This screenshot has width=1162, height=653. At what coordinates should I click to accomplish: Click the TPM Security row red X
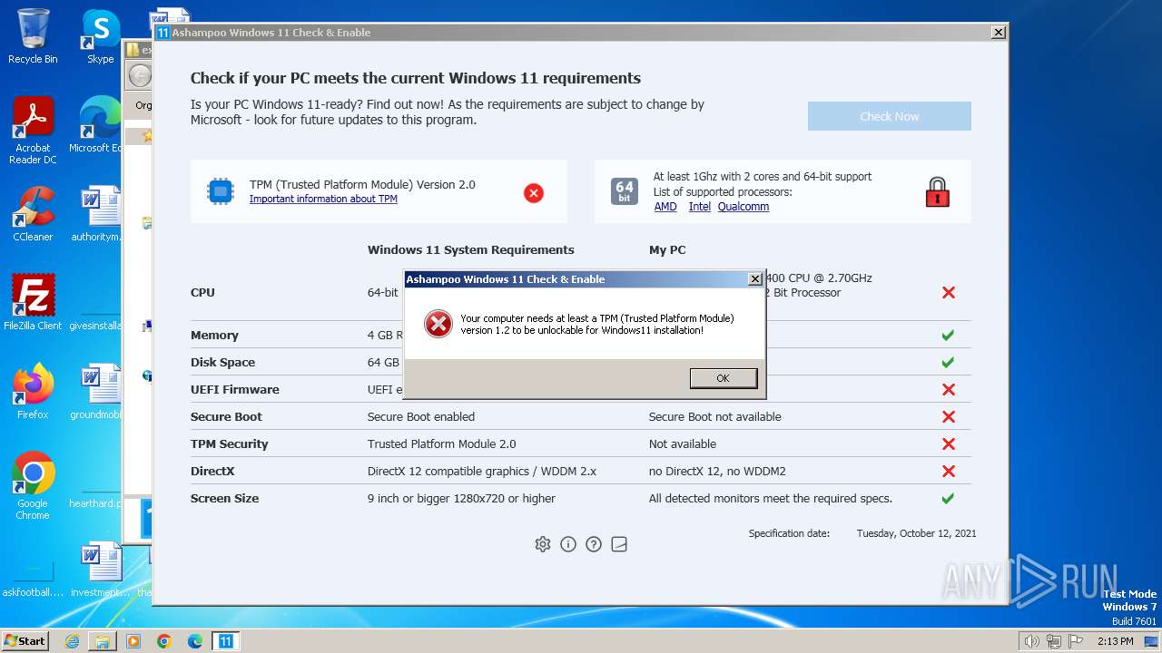coord(949,444)
